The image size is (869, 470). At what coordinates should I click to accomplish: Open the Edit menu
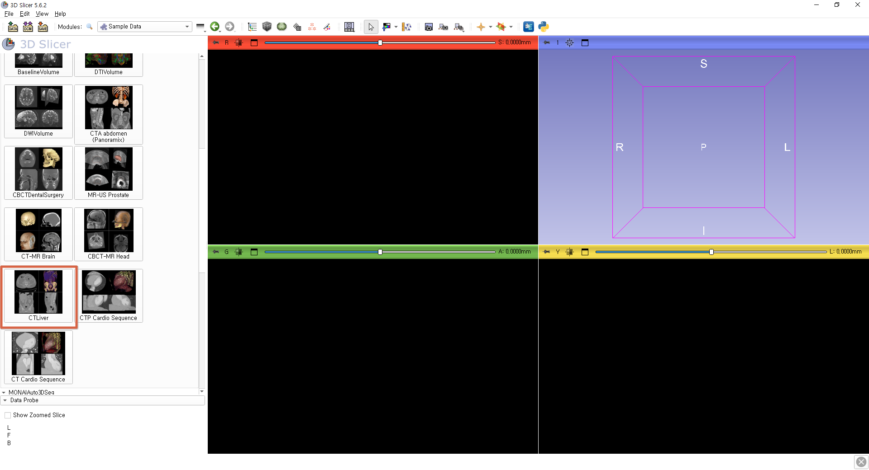(x=25, y=14)
